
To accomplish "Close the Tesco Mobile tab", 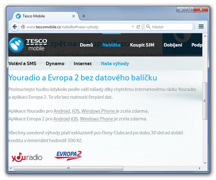I will (x=74, y=16).
